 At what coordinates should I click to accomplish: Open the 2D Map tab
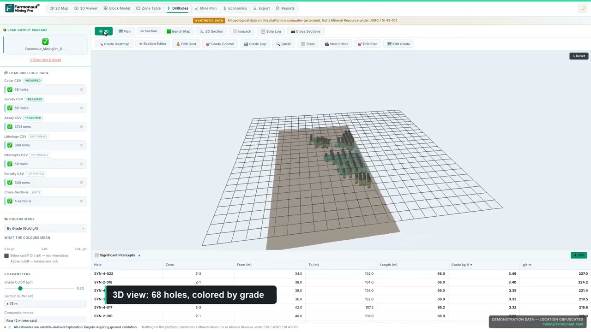[59, 8]
